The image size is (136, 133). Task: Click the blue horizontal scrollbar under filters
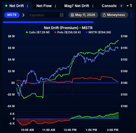pyautogui.click(x=48, y=22)
